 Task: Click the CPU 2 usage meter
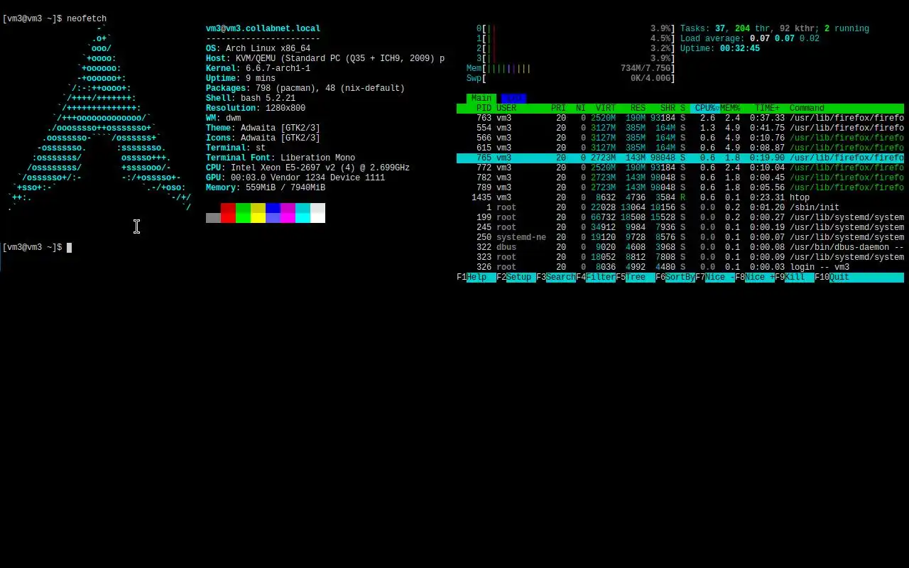pyautogui.click(x=576, y=48)
